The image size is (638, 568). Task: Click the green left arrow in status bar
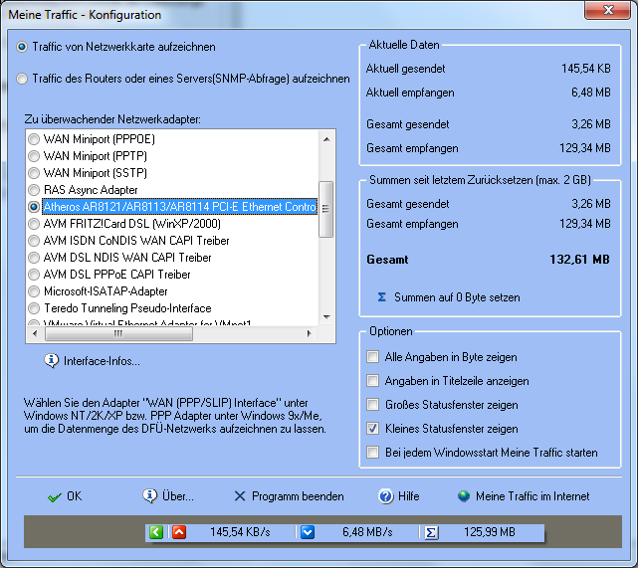point(156,532)
